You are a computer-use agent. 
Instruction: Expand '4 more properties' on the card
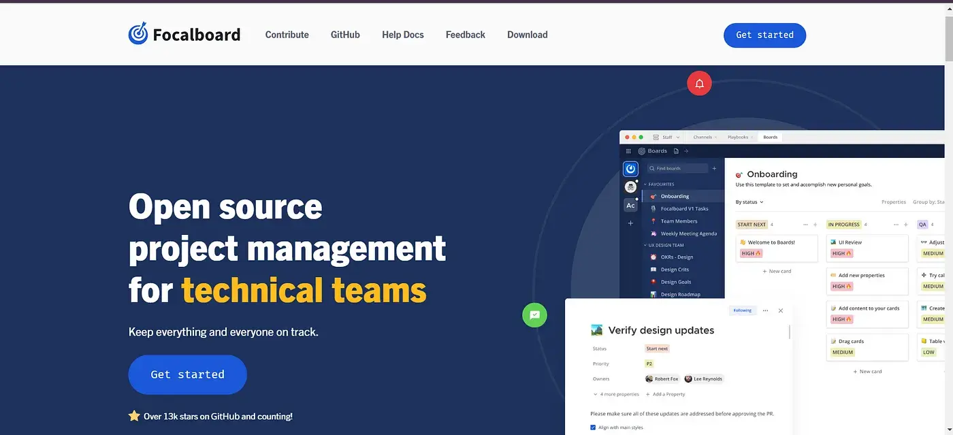click(616, 394)
